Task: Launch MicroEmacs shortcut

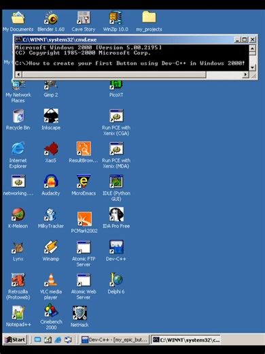Action: pos(84,185)
